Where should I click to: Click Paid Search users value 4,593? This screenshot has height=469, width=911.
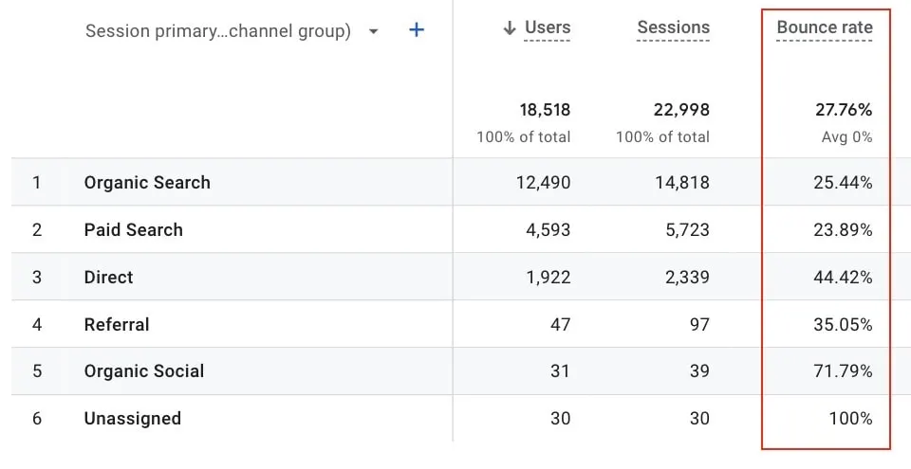point(548,230)
